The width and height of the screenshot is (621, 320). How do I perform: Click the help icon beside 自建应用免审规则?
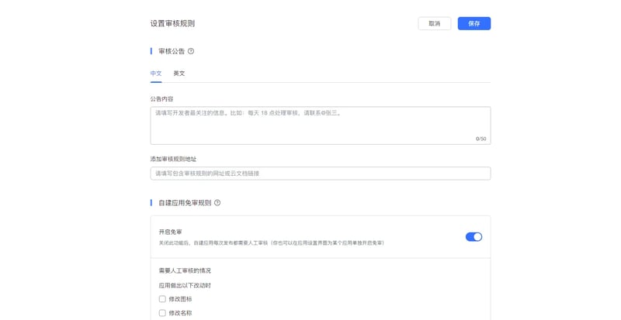point(217,202)
